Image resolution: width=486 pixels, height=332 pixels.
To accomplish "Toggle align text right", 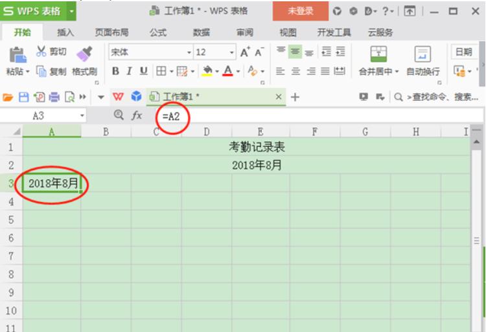I will click(x=311, y=71).
